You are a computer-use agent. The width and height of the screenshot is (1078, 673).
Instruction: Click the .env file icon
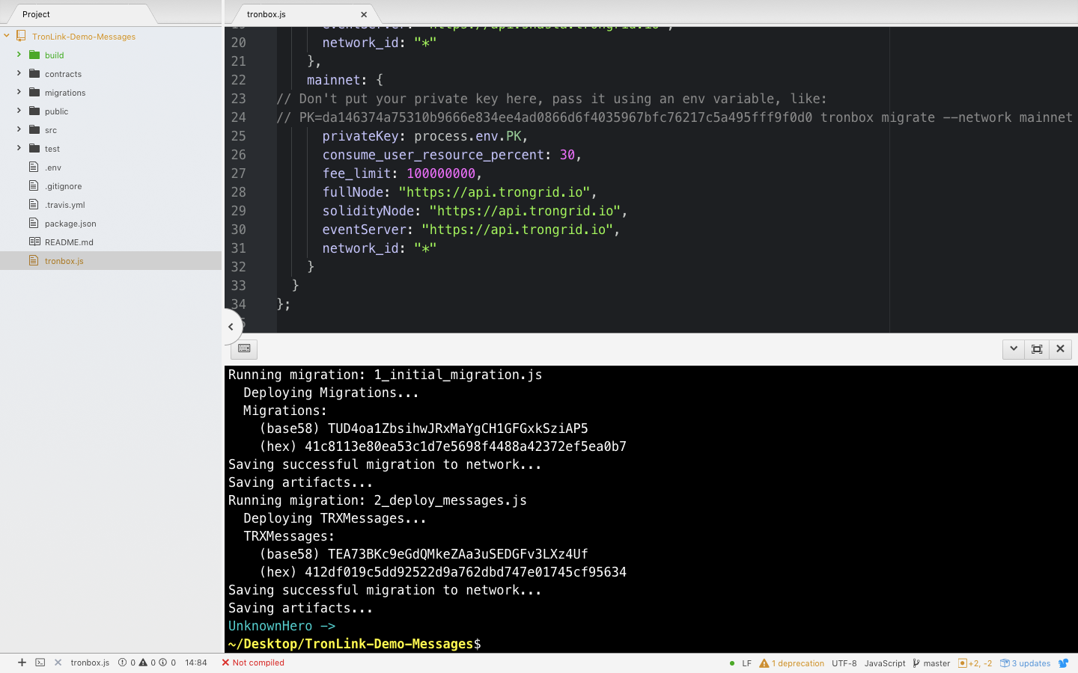[x=34, y=167]
